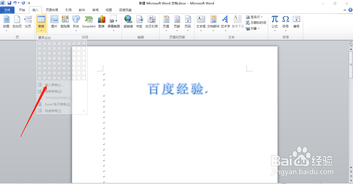Image resolution: width=353 pixels, height=184 pixels.
Task: Open the Footer (页脚) menu
Action: [177, 23]
